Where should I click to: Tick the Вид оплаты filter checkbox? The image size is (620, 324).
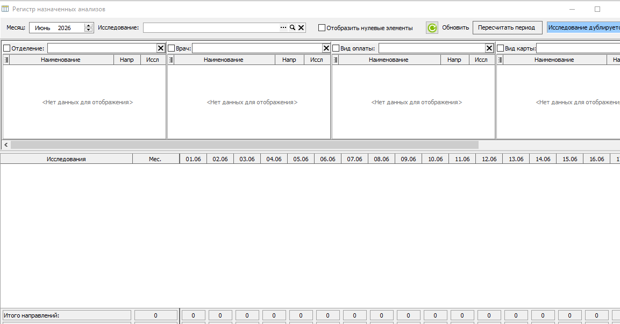point(336,48)
